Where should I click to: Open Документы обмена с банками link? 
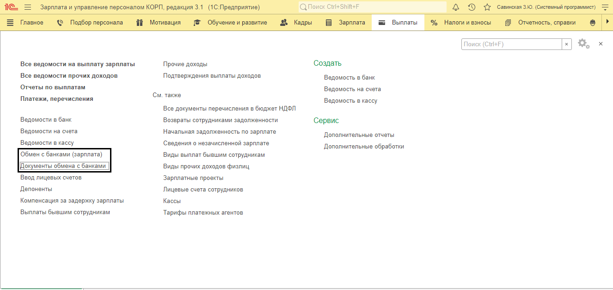coord(63,166)
